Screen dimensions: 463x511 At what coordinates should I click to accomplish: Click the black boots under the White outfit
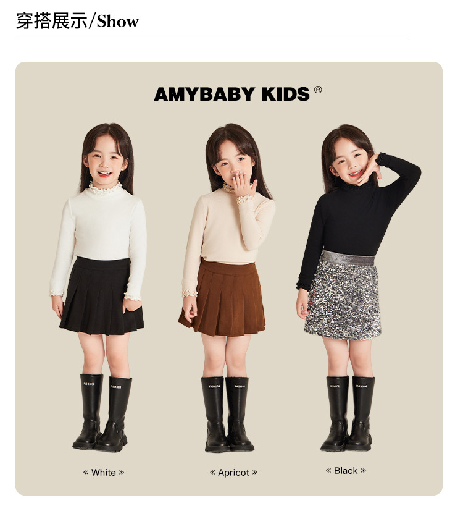click(102, 413)
